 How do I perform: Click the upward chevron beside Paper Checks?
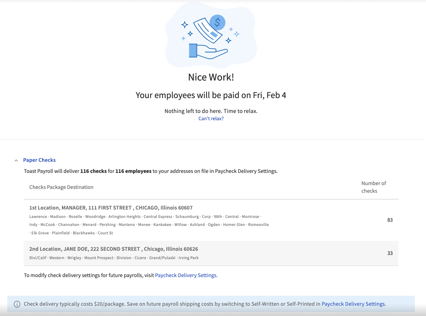(16, 160)
